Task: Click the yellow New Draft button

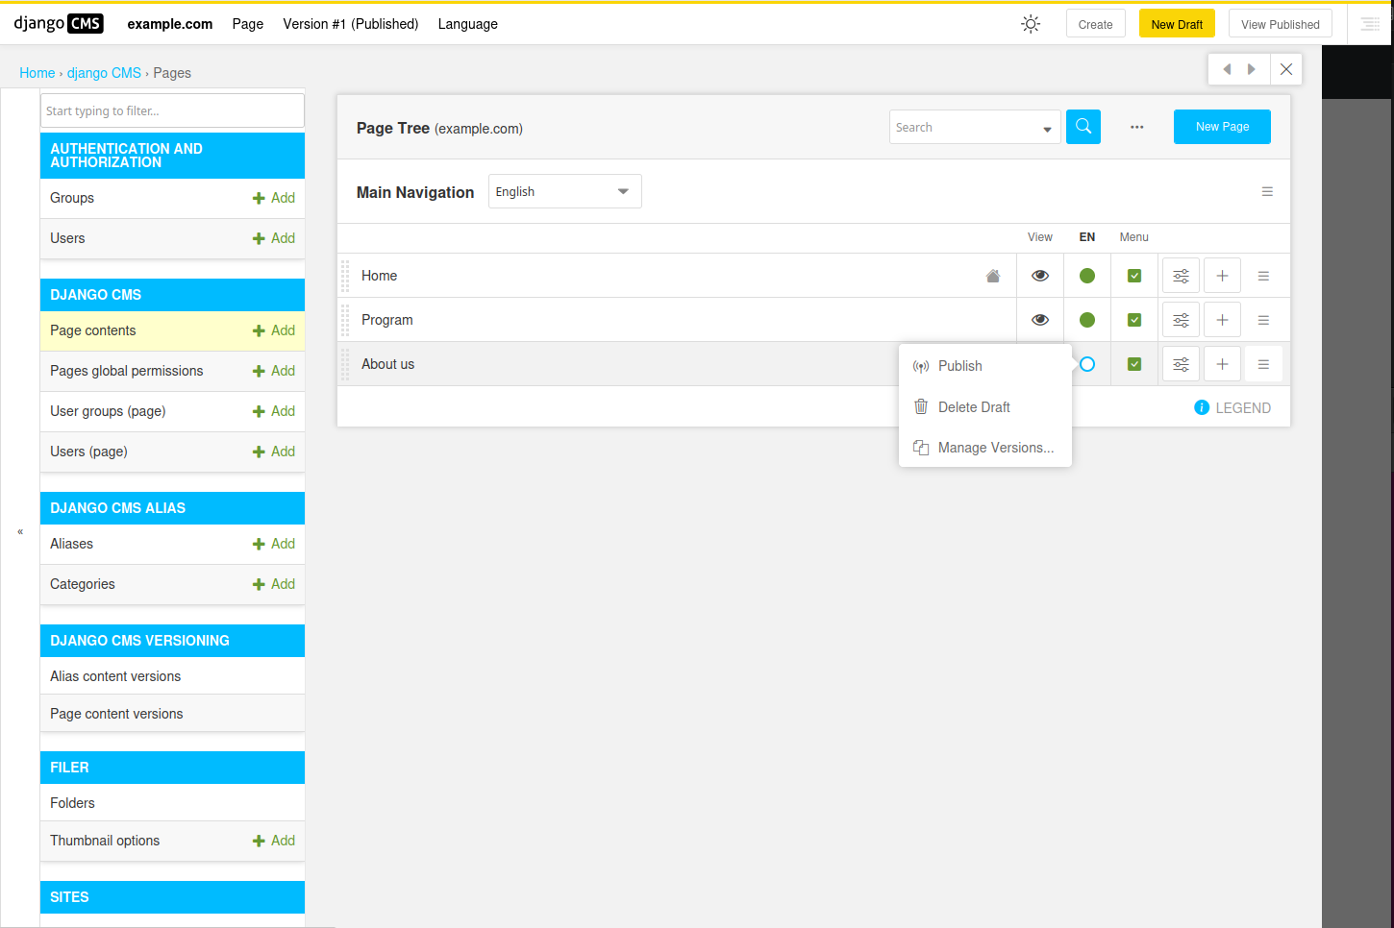Action: pos(1177,24)
